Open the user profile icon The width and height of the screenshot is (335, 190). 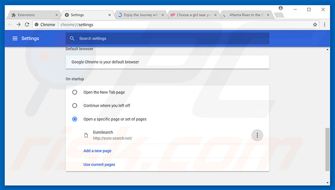[281, 8]
